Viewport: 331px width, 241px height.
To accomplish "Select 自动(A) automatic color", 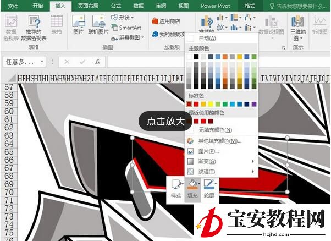I will pos(221,38).
